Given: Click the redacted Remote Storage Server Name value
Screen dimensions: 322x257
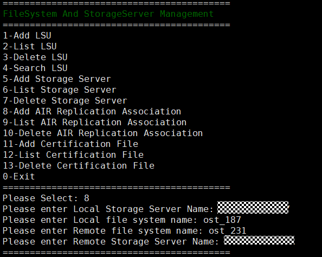Looking at the screenshot, I should [259, 240].
